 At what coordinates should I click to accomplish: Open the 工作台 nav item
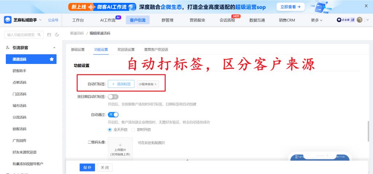pos(78,20)
